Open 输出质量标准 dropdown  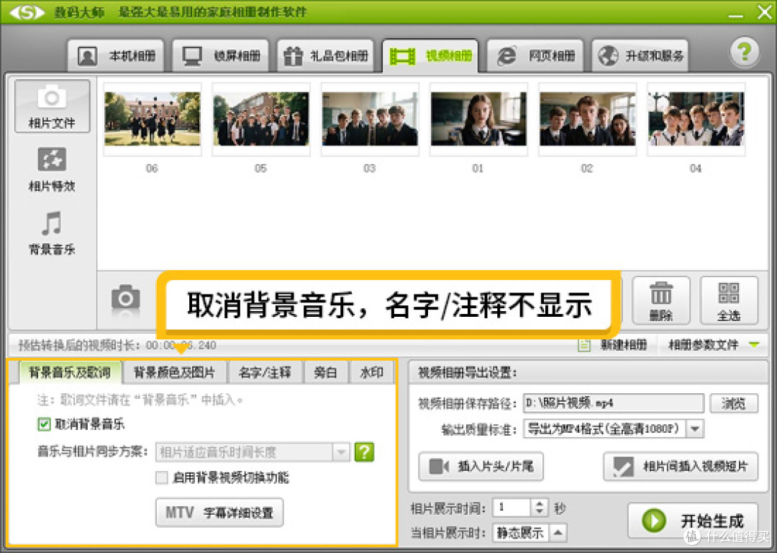click(613, 428)
